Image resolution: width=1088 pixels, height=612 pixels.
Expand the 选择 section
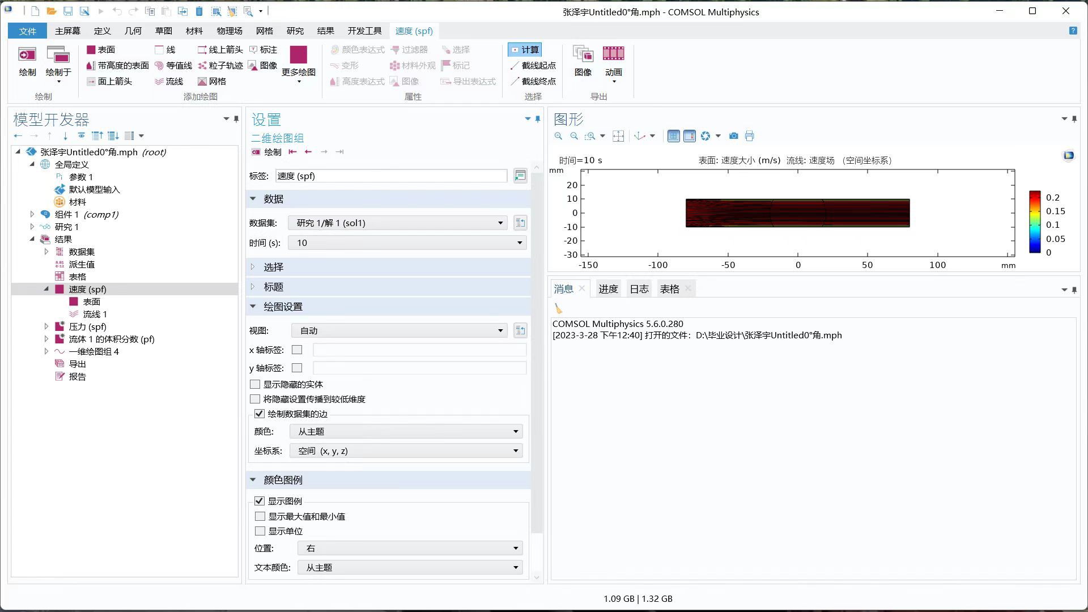tap(273, 267)
